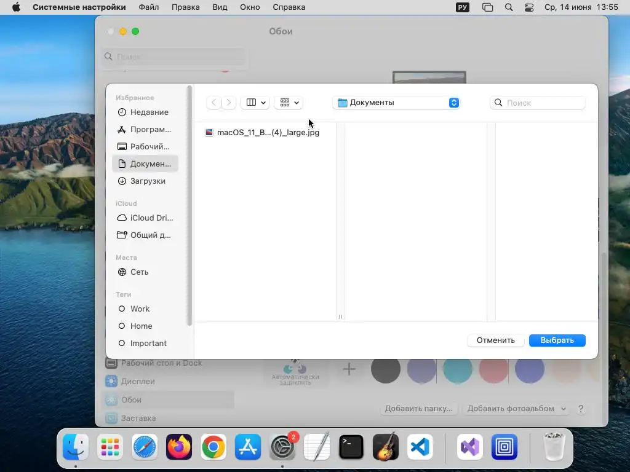Open Apple menu
The height and width of the screenshot is (472, 630).
click(x=16, y=7)
